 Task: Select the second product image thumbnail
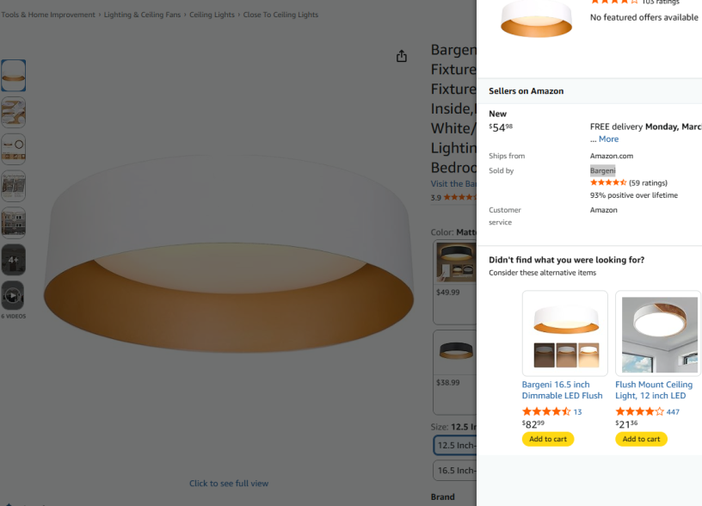tap(13, 112)
